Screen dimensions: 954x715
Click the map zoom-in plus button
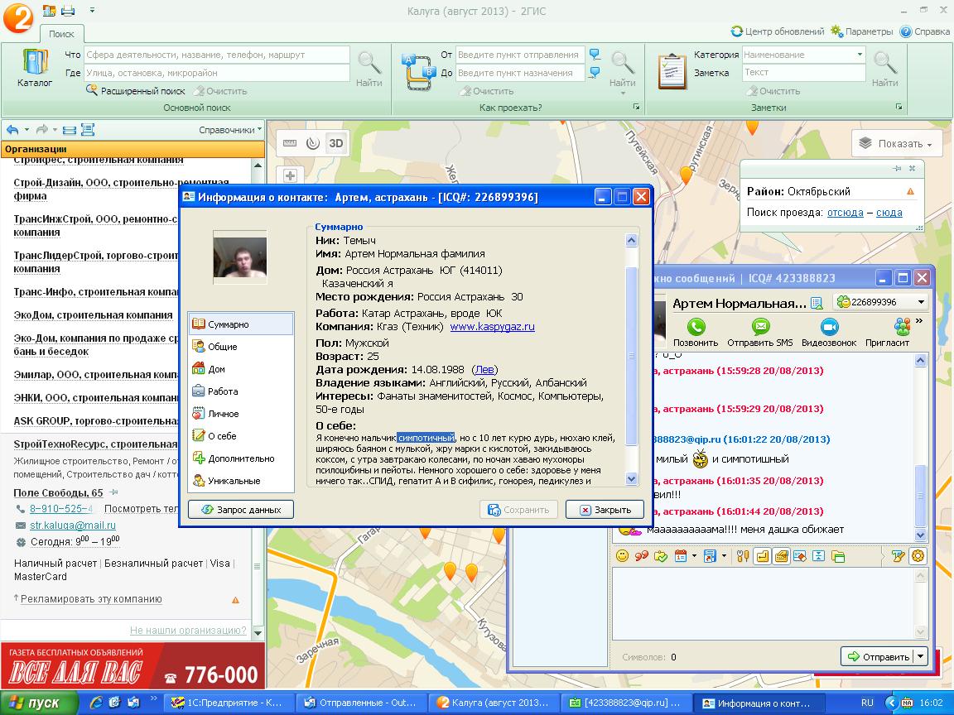[x=290, y=175]
